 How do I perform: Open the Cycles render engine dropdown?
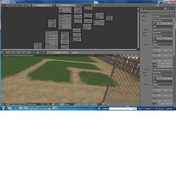tap(85, 5)
